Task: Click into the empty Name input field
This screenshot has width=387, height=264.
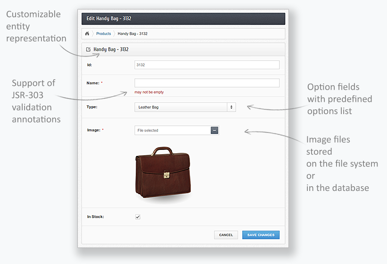Action: [206, 83]
